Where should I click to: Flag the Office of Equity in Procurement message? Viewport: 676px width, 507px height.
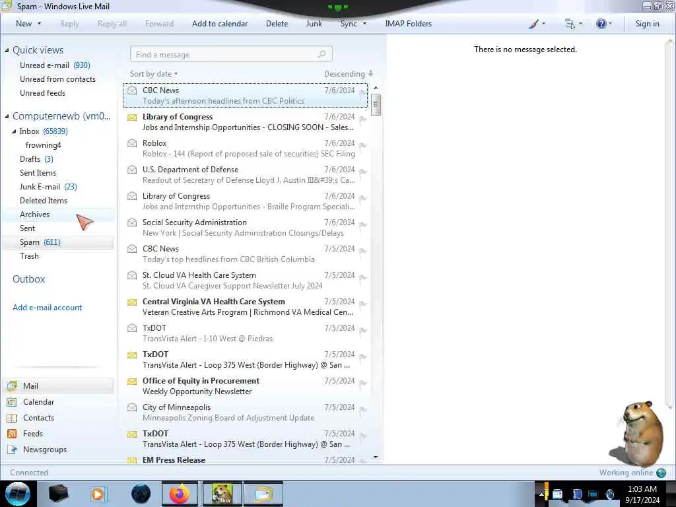[362, 383]
